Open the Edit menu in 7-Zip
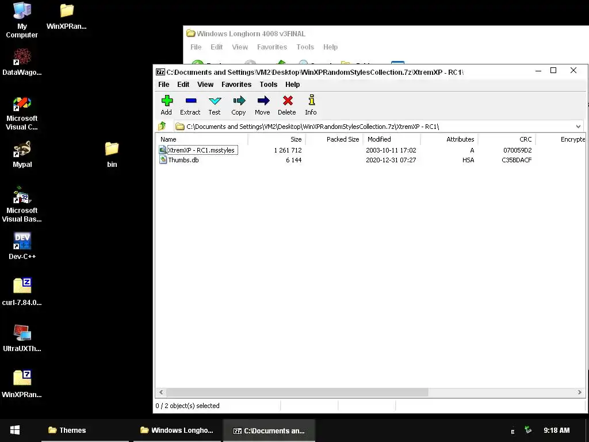This screenshot has width=589, height=442. 183,85
